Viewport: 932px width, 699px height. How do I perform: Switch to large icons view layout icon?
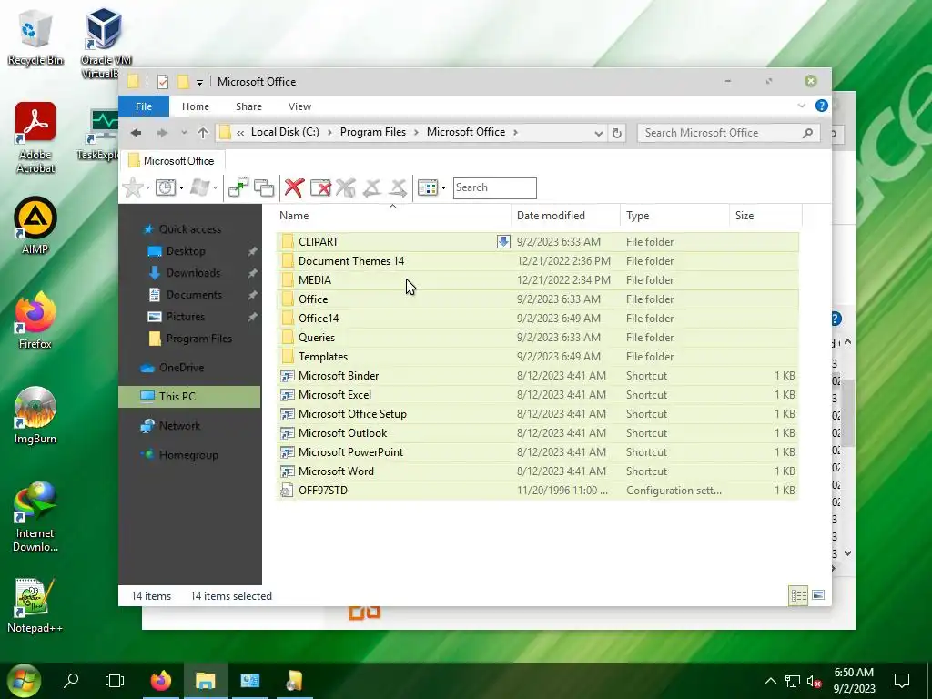818,595
